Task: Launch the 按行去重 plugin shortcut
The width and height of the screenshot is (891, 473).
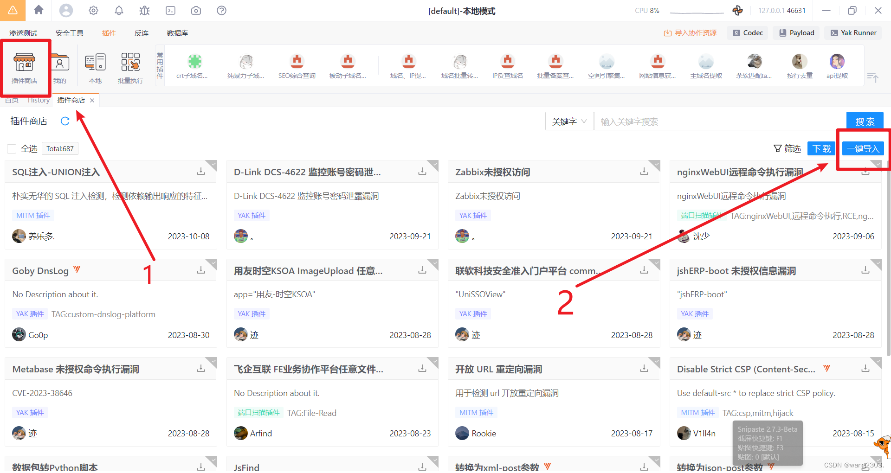Action: point(800,66)
